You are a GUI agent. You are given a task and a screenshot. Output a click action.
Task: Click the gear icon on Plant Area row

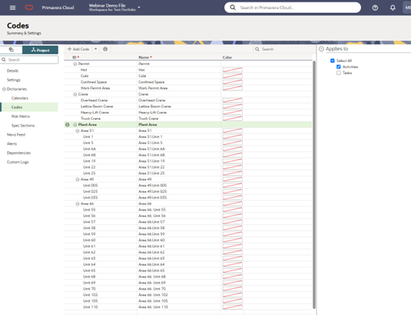tap(68, 125)
